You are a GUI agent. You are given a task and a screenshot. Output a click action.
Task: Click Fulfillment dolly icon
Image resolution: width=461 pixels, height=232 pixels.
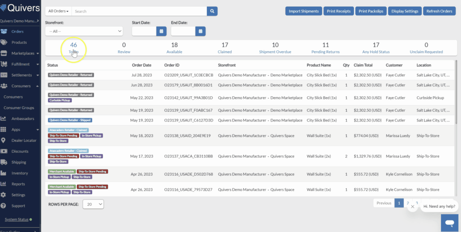[x=4, y=64]
